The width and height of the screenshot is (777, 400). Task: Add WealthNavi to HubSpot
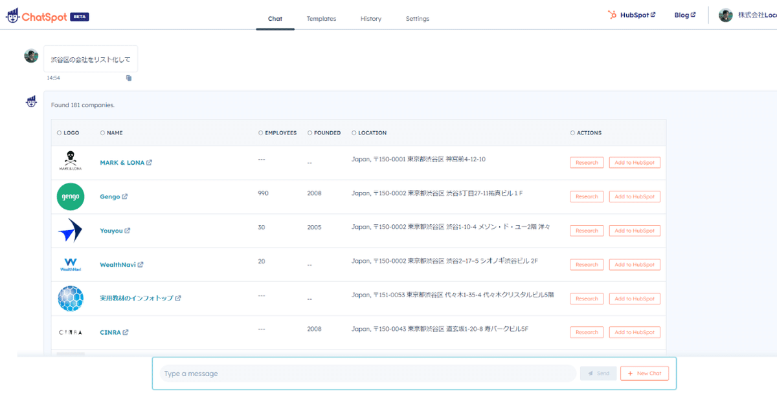635,264
